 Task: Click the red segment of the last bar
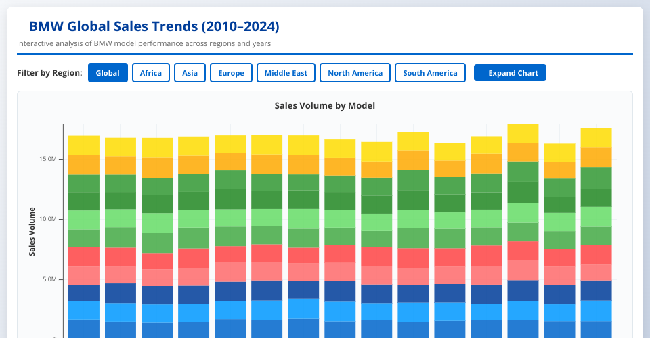tap(596, 254)
